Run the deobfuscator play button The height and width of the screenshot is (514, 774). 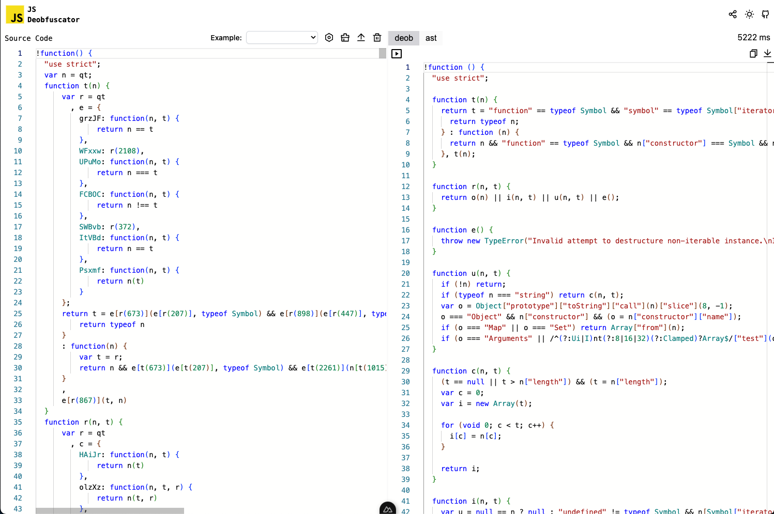pos(396,53)
